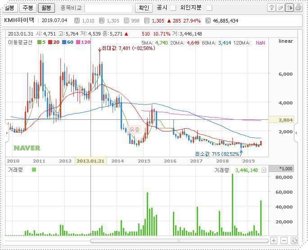Click the 27.94% change rate value

coord(192,21)
